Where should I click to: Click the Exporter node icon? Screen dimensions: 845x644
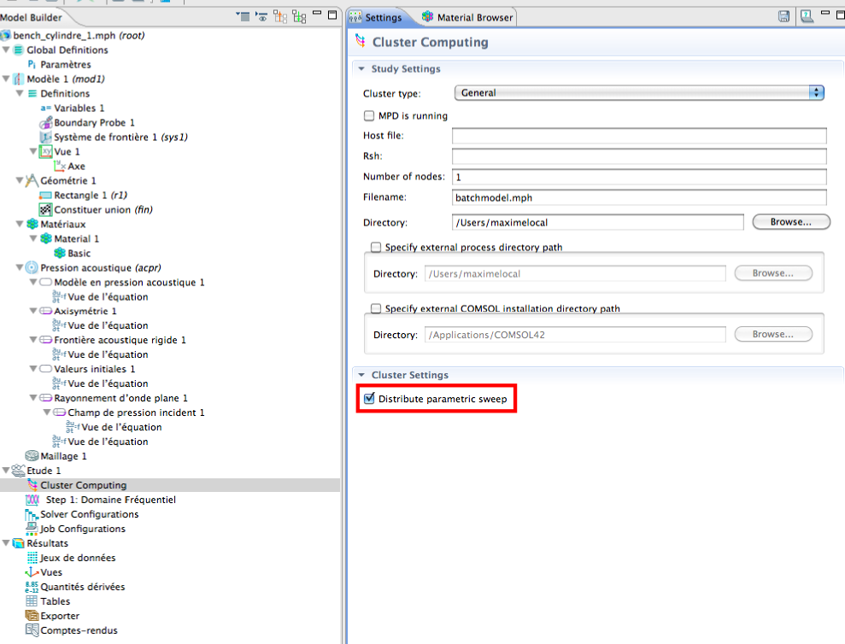(x=32, y=616)
